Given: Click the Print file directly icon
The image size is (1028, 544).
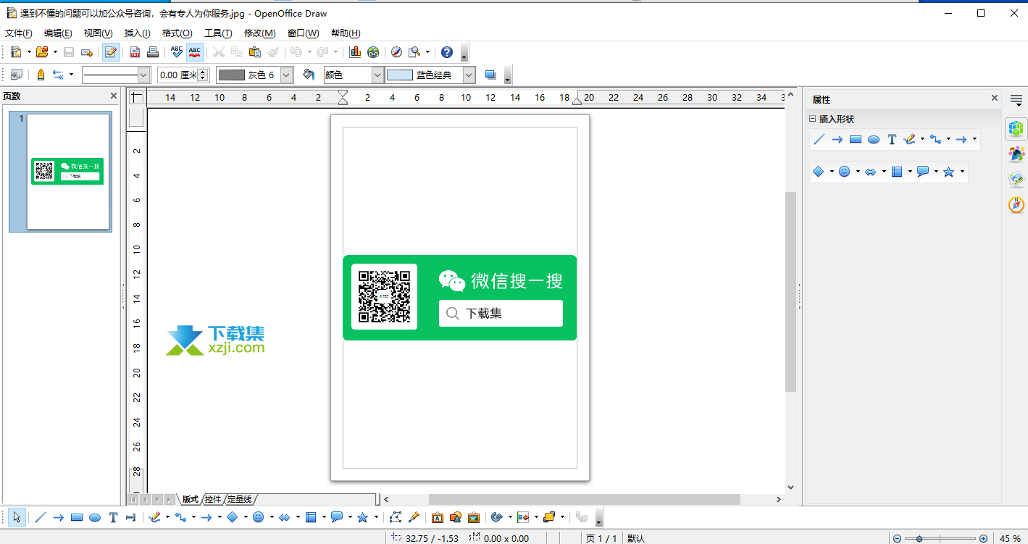Looking at the screenshot, I should 153,52.
